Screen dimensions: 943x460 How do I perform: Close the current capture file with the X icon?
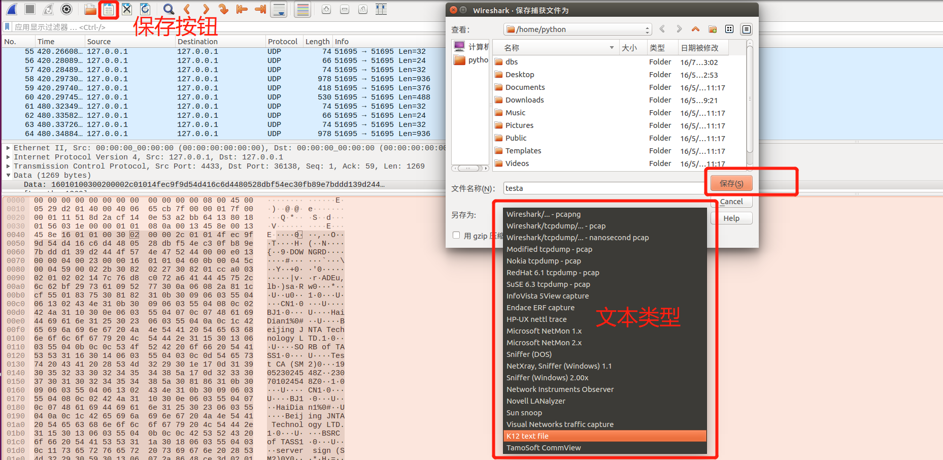click(x=127, y=9)
